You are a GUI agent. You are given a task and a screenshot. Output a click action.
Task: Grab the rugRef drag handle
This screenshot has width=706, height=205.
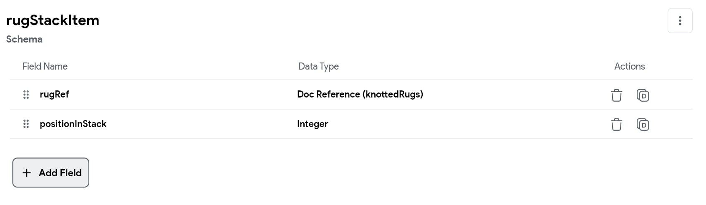[x=26, y=95]
